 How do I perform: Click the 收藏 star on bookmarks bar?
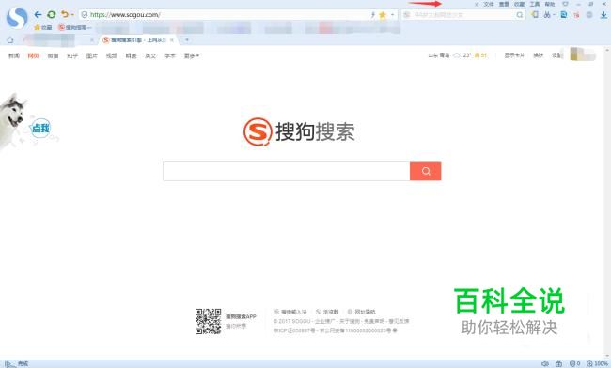pos(42,27)
